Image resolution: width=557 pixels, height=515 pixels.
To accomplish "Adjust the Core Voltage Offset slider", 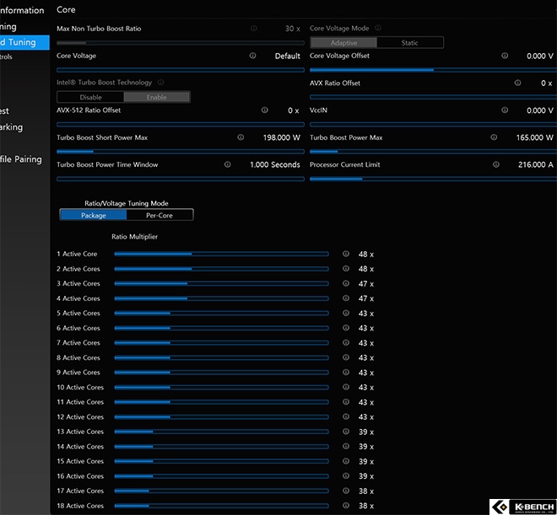I will click(x=434, y=70).
